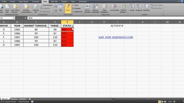The width and height of the screenshot is (184, 103).
Task: Switch to the Insert ribbon tab
Action: click(x=13, y=1)
